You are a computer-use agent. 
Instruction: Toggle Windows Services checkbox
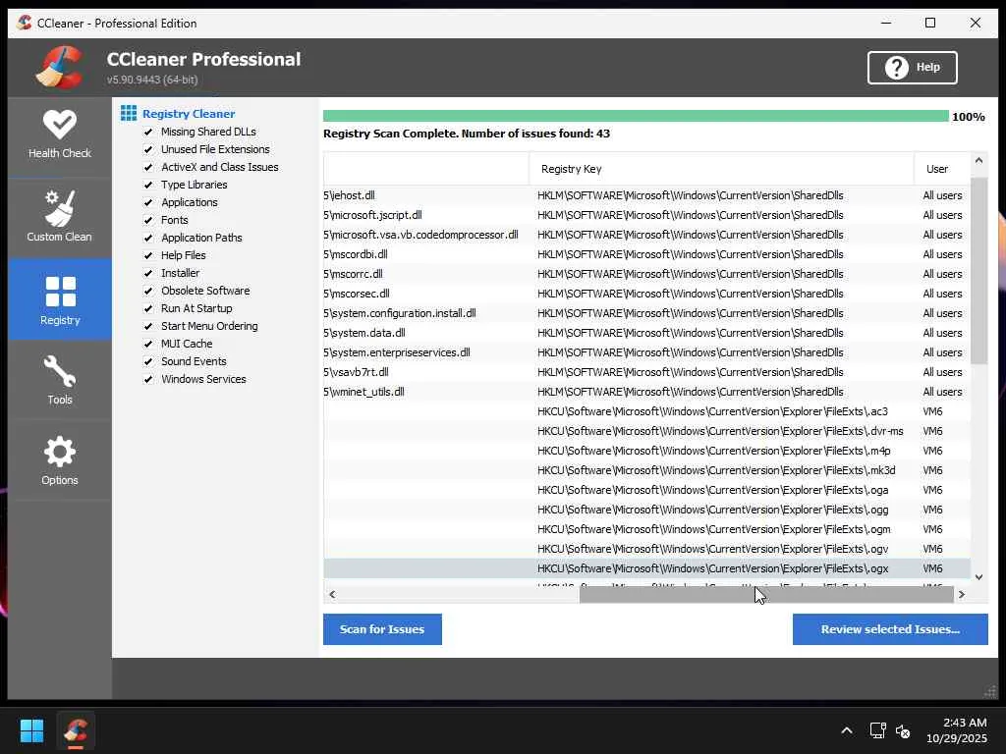click(148, 379)
